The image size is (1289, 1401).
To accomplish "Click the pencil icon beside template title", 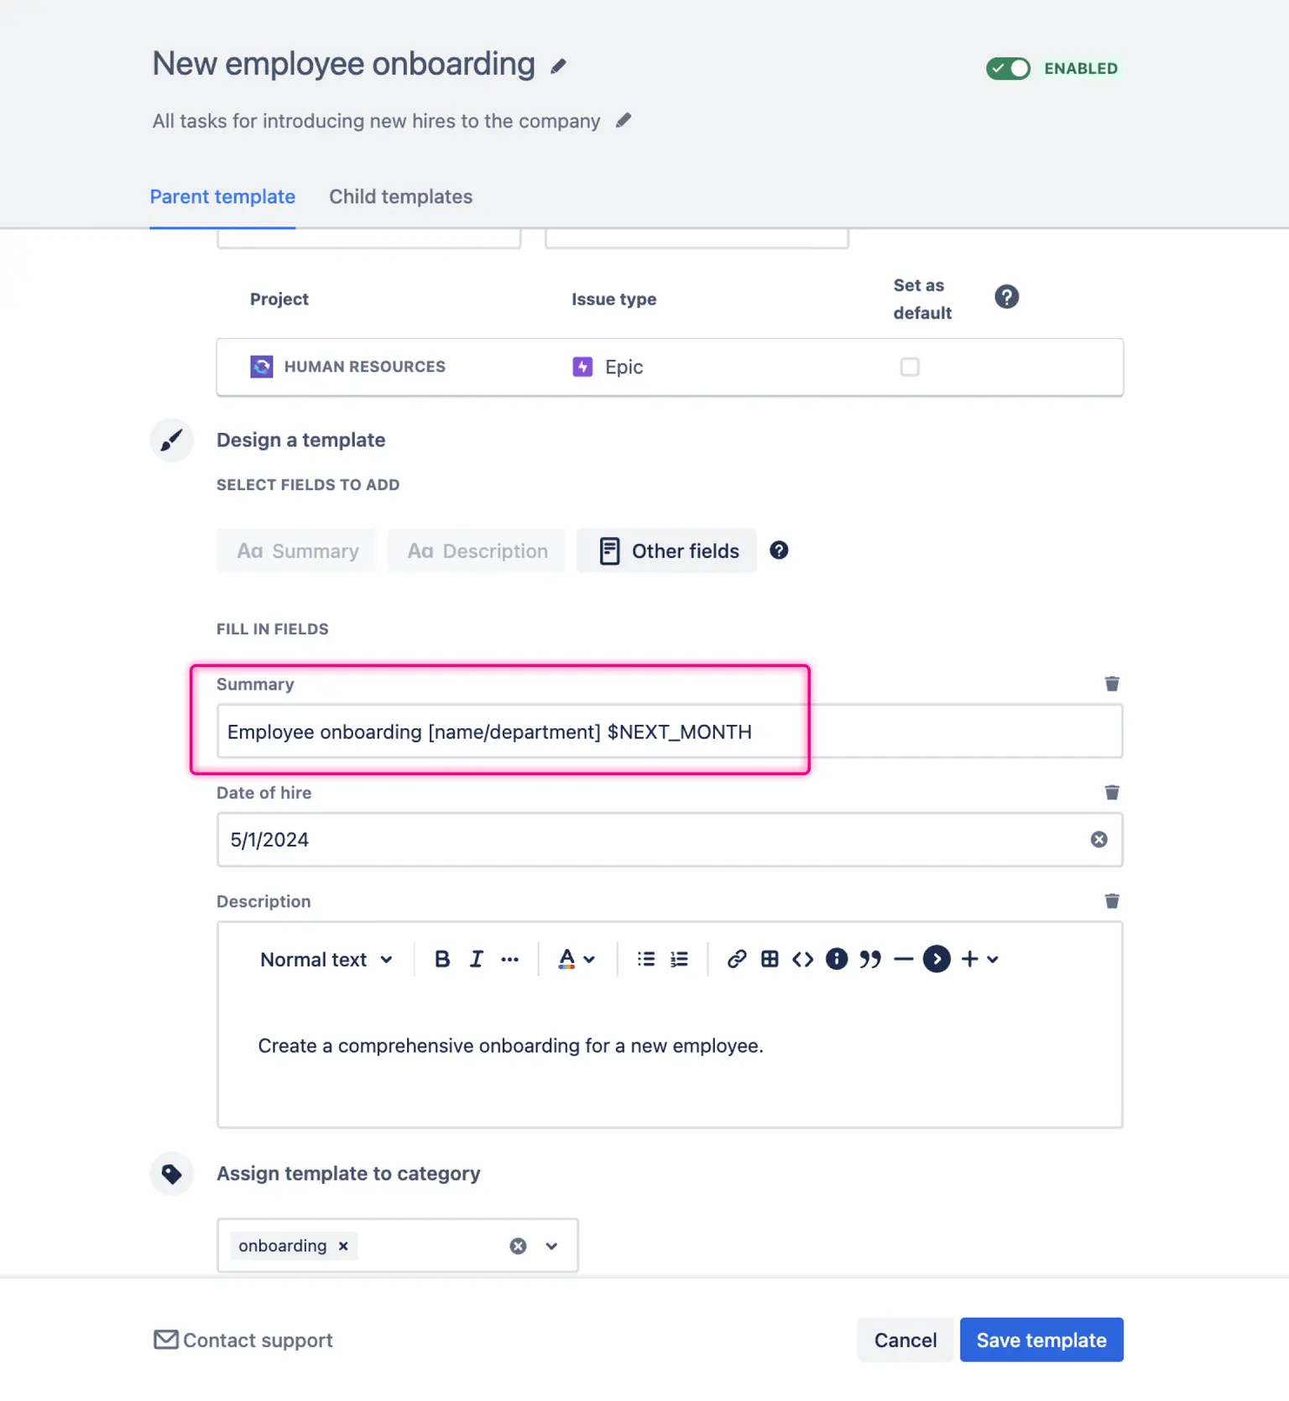I will [558, 66].
